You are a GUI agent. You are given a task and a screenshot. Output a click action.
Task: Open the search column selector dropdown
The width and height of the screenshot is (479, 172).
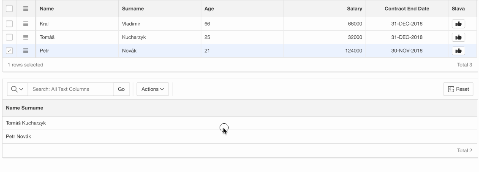17,89
